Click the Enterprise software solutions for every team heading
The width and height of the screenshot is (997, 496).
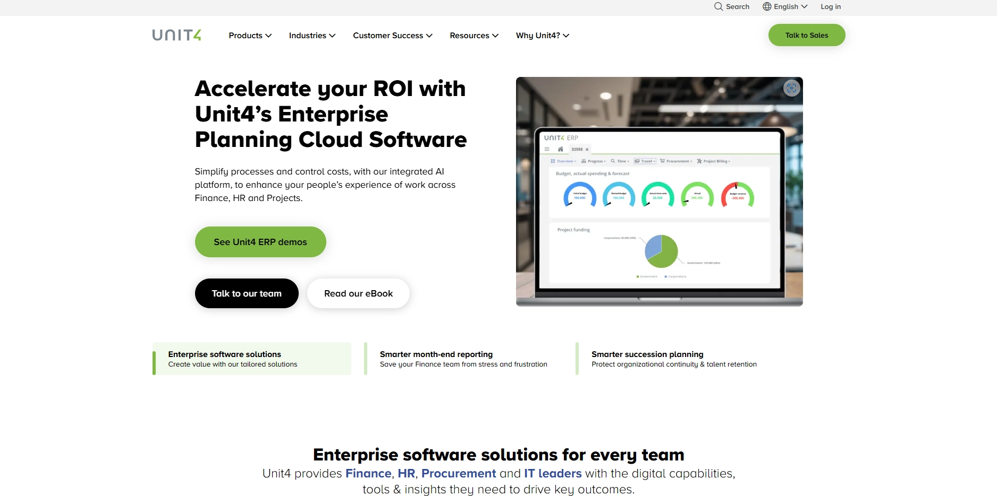pos(498,455)
